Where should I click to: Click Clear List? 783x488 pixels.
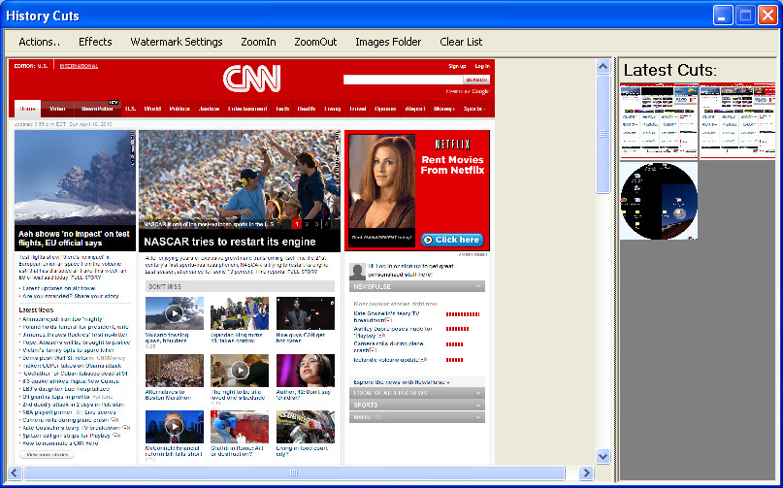point(461,42)
